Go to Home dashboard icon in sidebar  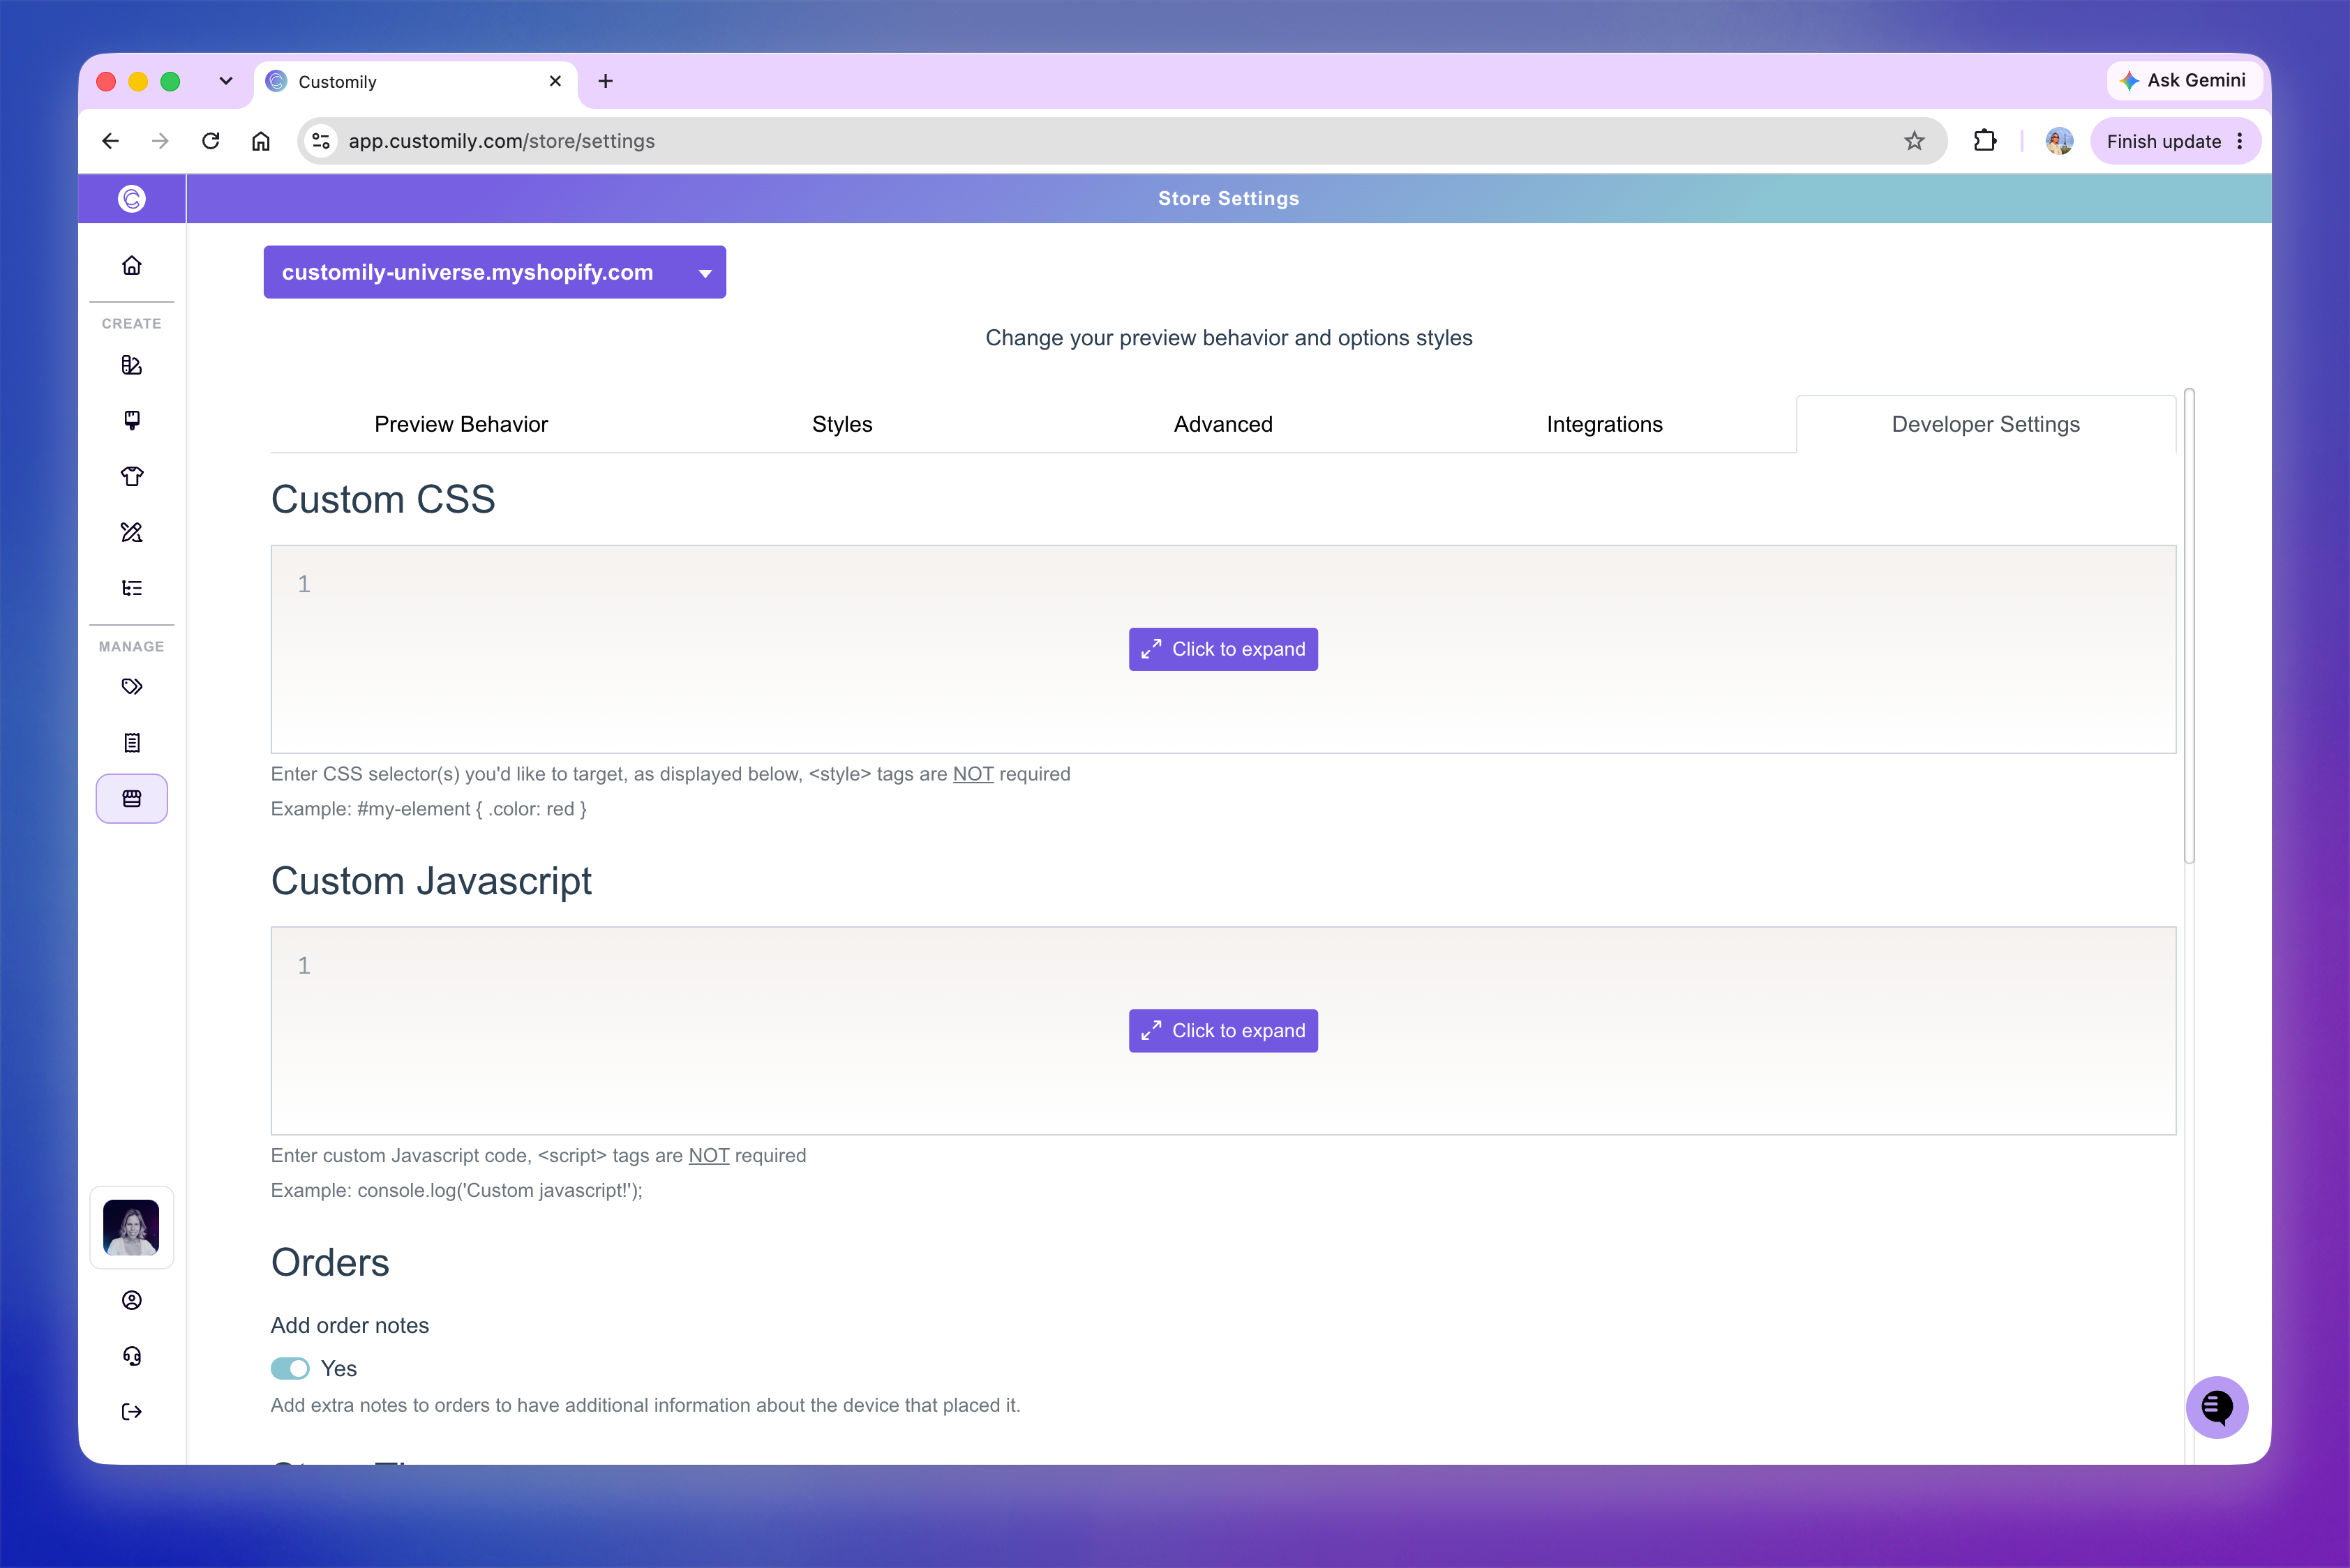pyautogui.click(x=132, y=265)
